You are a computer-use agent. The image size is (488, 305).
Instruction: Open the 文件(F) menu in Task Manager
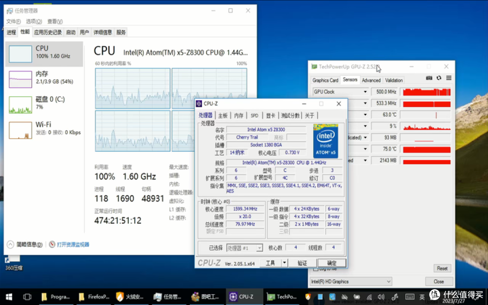click(x=14, y=22)
